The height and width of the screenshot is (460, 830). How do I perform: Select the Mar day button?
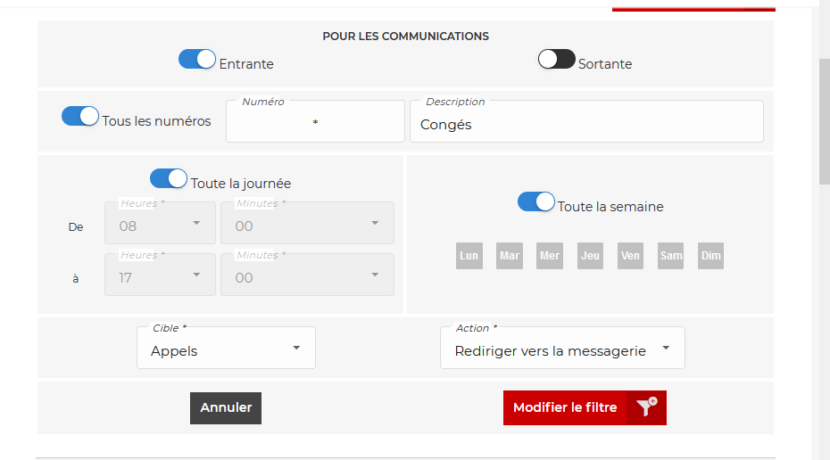click(510, 256)
